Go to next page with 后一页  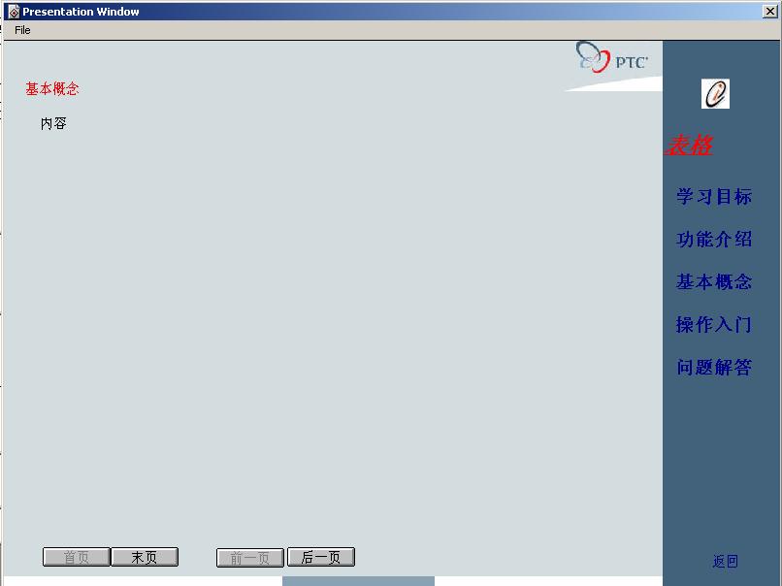tap(321, 557)
